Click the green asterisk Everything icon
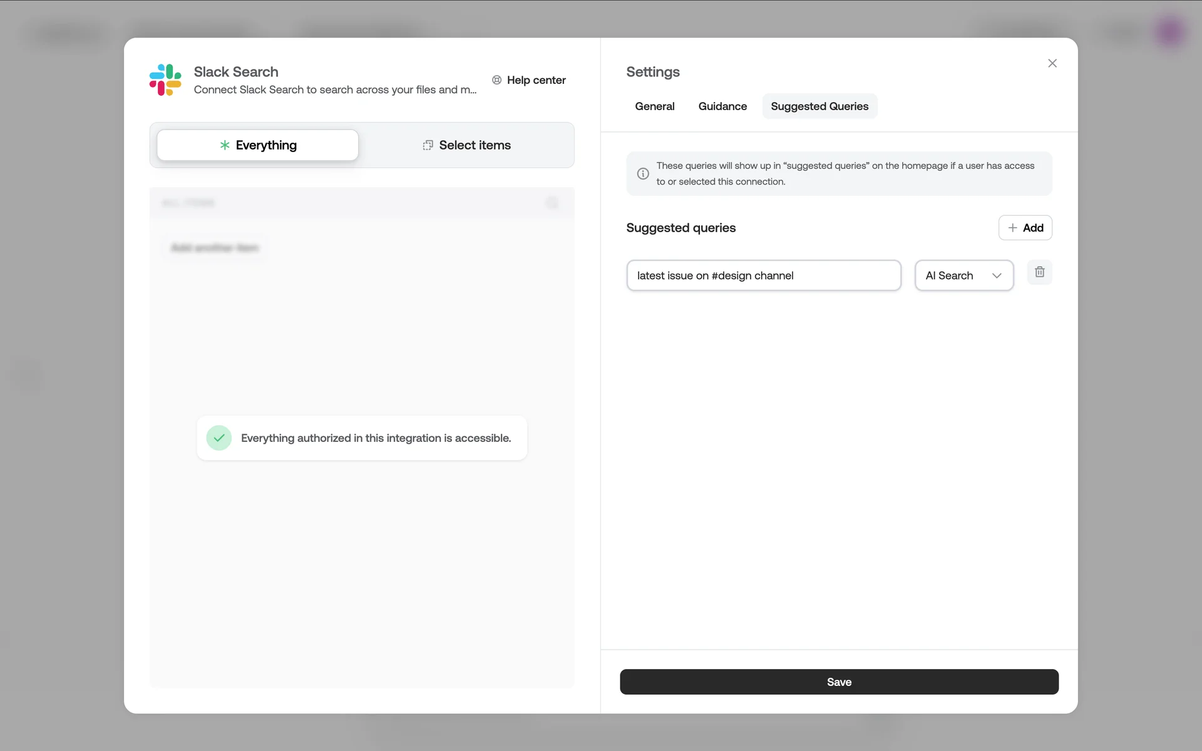The image size is (1202, 751). point(225,145)
